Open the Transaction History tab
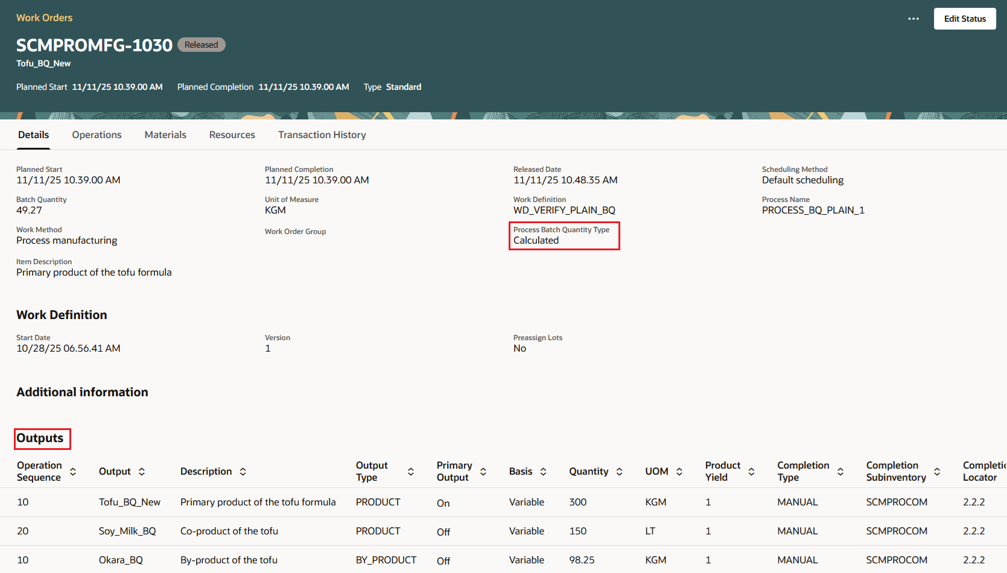The image size is (1007, 573). [322, 135]
